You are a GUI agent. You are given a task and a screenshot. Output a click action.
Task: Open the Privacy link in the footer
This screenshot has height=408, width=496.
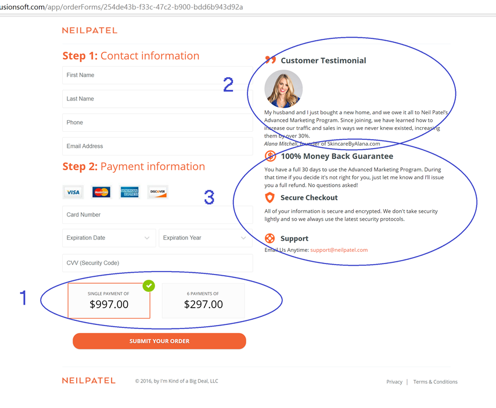(x=394, y=382)
